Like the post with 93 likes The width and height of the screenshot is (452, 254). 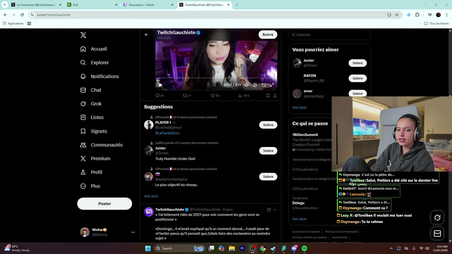pyautogui.click(x=215, y=96)
